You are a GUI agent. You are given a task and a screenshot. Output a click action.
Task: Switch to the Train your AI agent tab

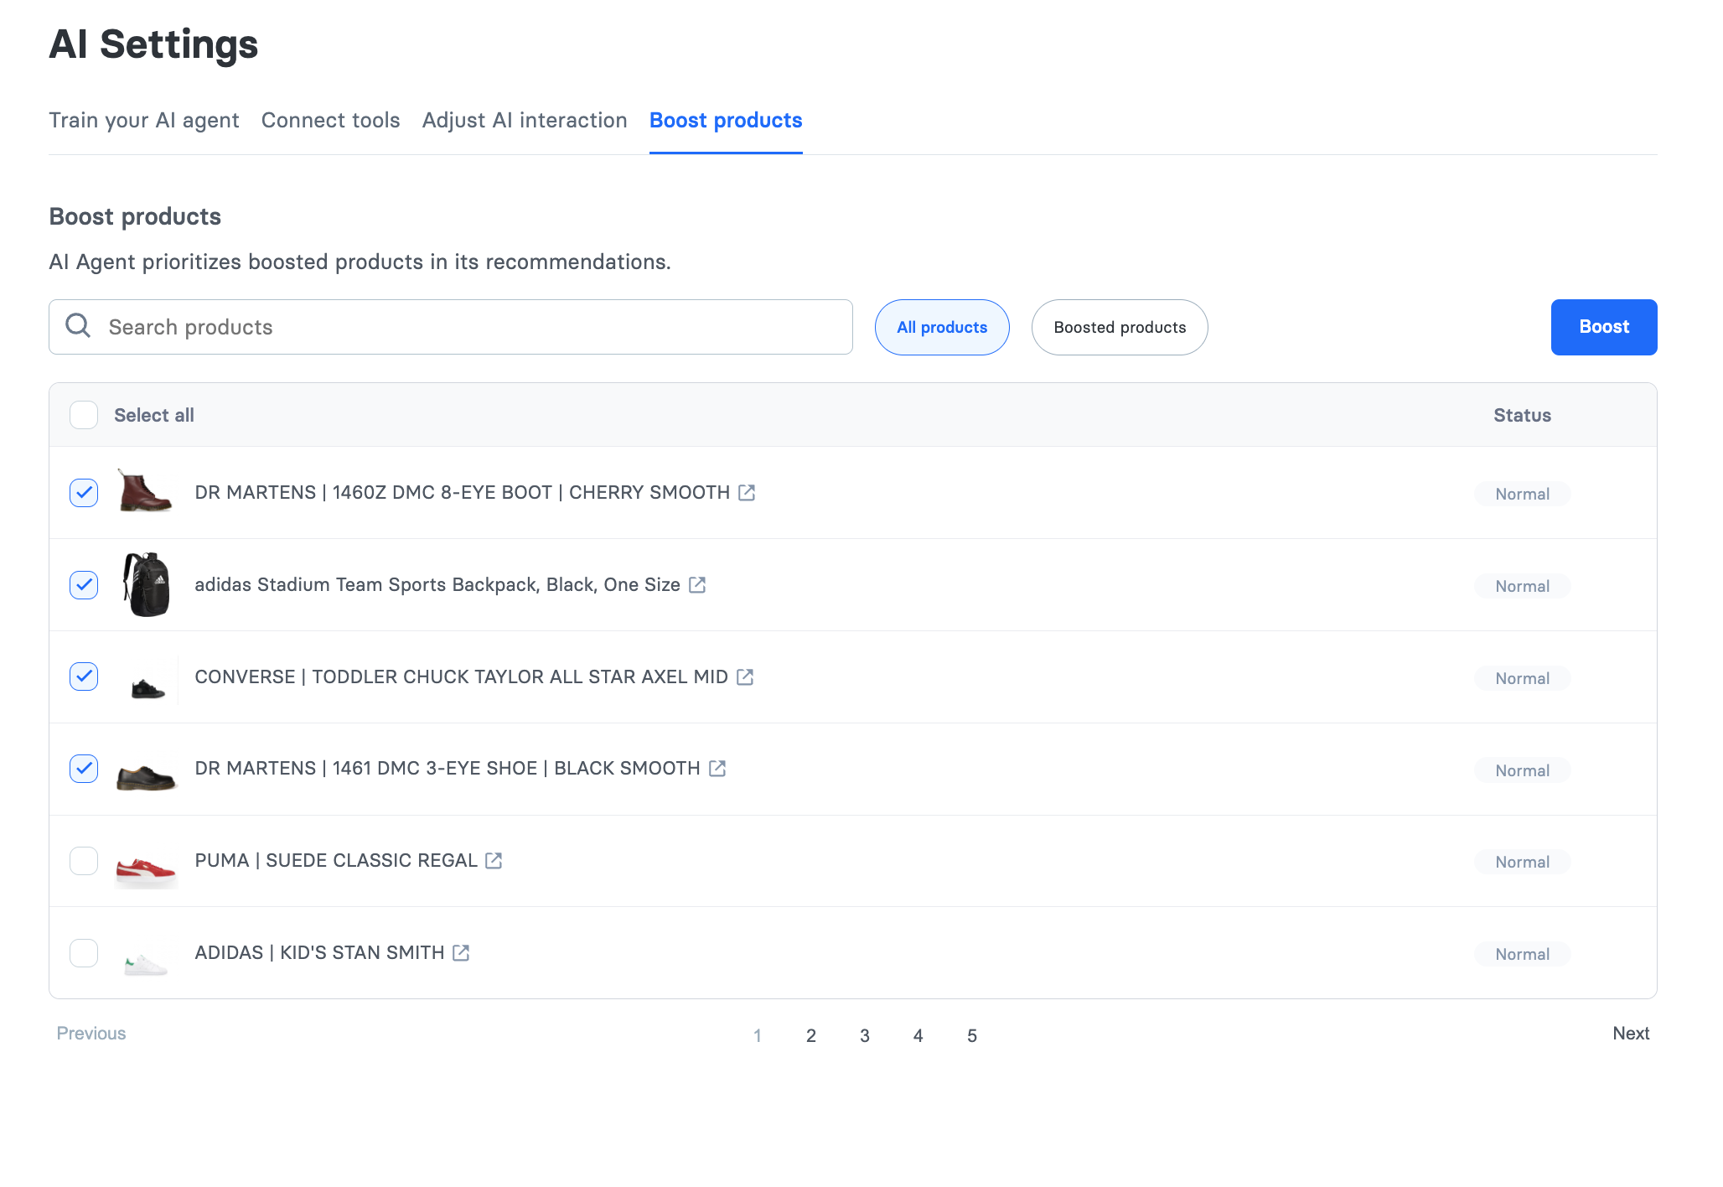[x=144, y=120]
